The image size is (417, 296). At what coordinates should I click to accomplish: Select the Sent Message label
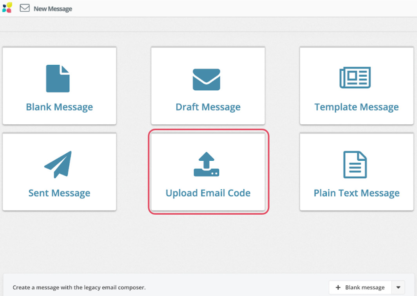(x=59, y=193)
